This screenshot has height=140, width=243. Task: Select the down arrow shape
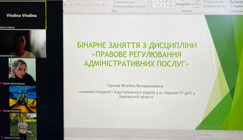tap(166, 2)
